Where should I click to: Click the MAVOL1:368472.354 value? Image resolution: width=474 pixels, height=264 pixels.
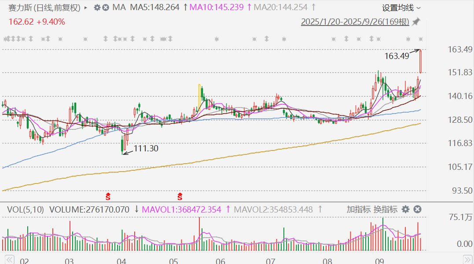click(181, 209)
